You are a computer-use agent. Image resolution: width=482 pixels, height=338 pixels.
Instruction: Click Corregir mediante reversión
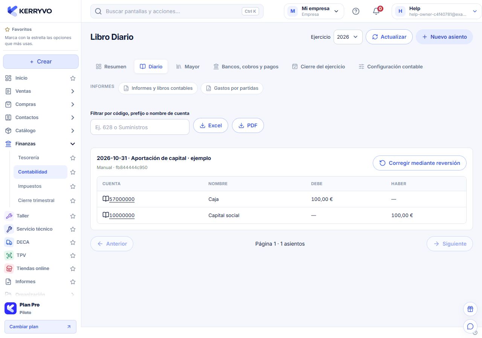pyautogui.click(x=419, y=163)
